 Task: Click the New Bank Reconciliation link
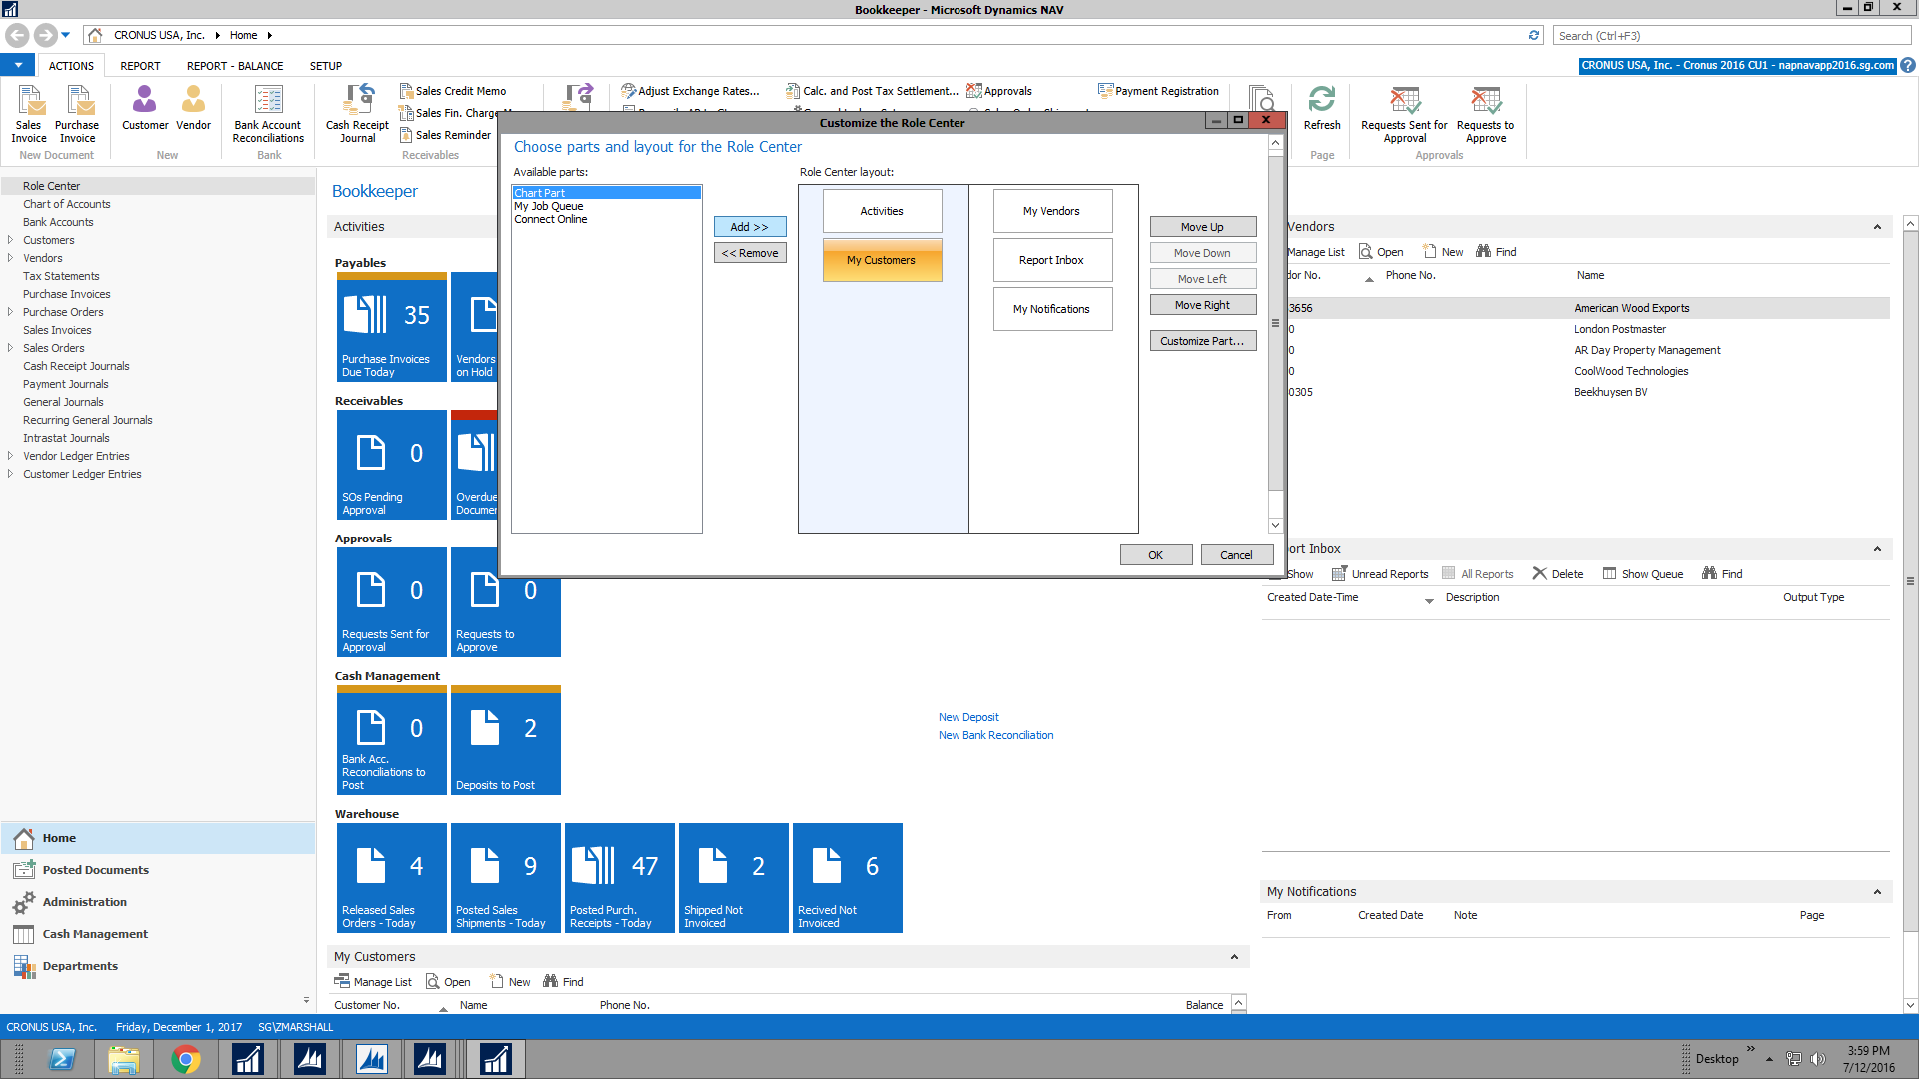pyautogui.click(x=995, y=735)
